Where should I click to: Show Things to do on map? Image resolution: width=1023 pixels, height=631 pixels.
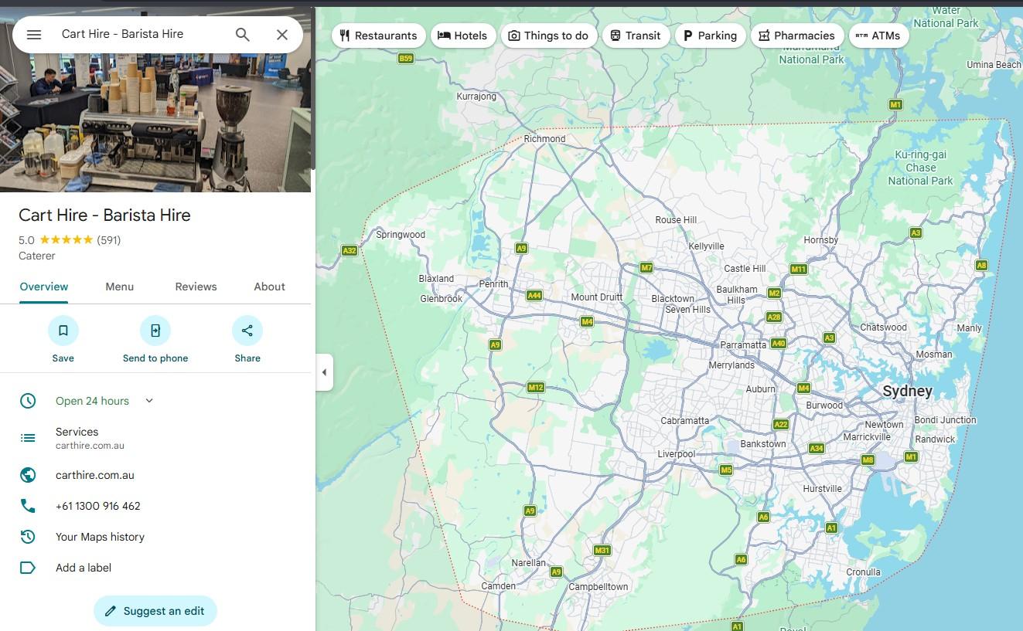coord(549,36)
